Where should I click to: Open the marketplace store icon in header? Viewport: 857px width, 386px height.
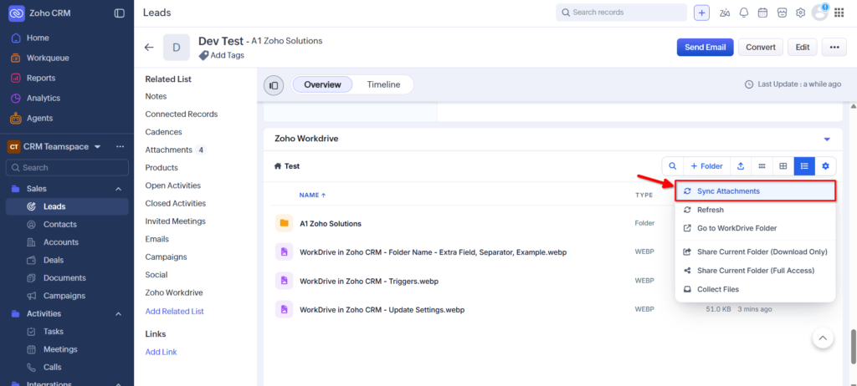782,13
